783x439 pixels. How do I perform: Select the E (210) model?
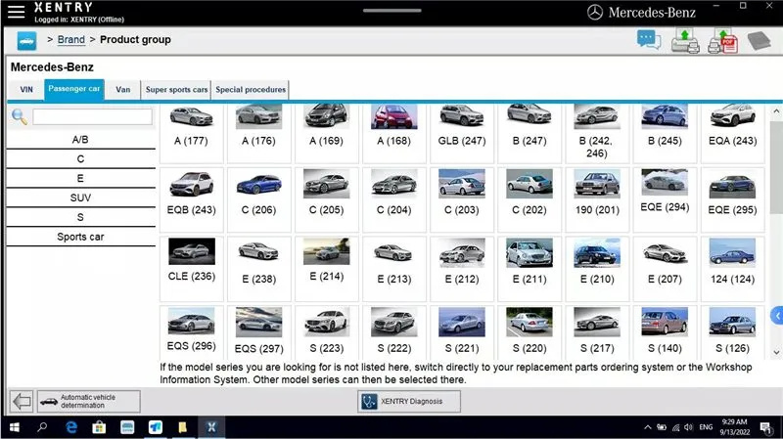coord(597,269)
